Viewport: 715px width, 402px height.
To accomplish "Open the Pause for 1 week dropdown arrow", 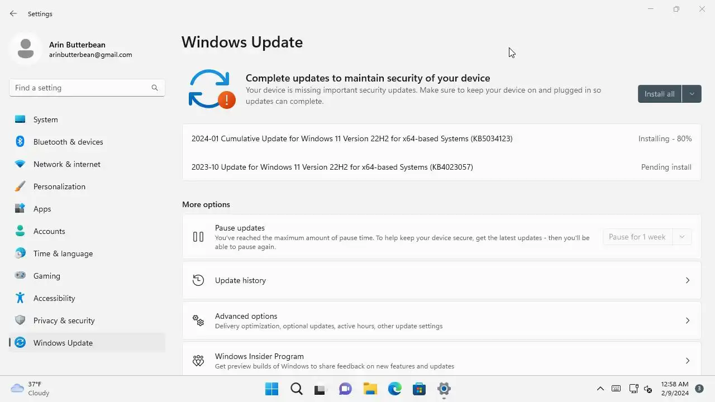I will pyautogui.click(x=682, y=237).
